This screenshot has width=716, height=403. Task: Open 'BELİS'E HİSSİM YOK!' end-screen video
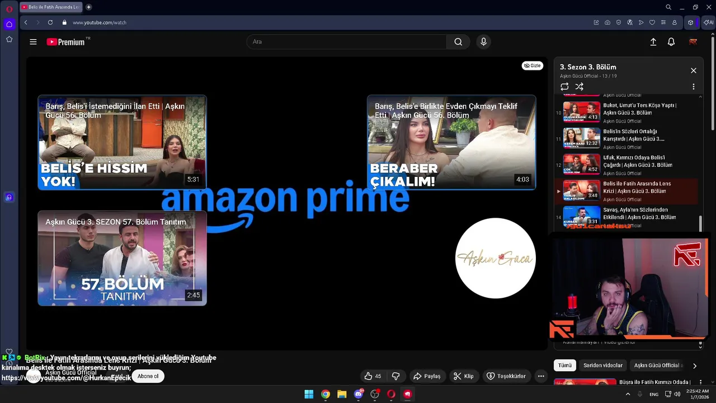click(x=122, y=142)
